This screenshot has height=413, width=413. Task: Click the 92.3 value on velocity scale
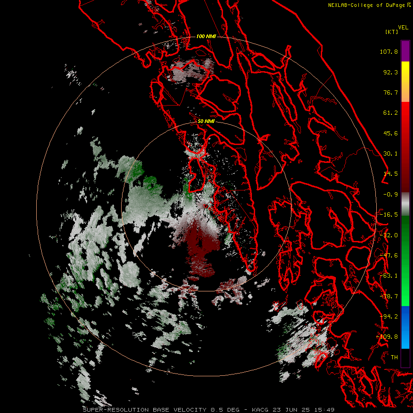click(x=391, y=72)
